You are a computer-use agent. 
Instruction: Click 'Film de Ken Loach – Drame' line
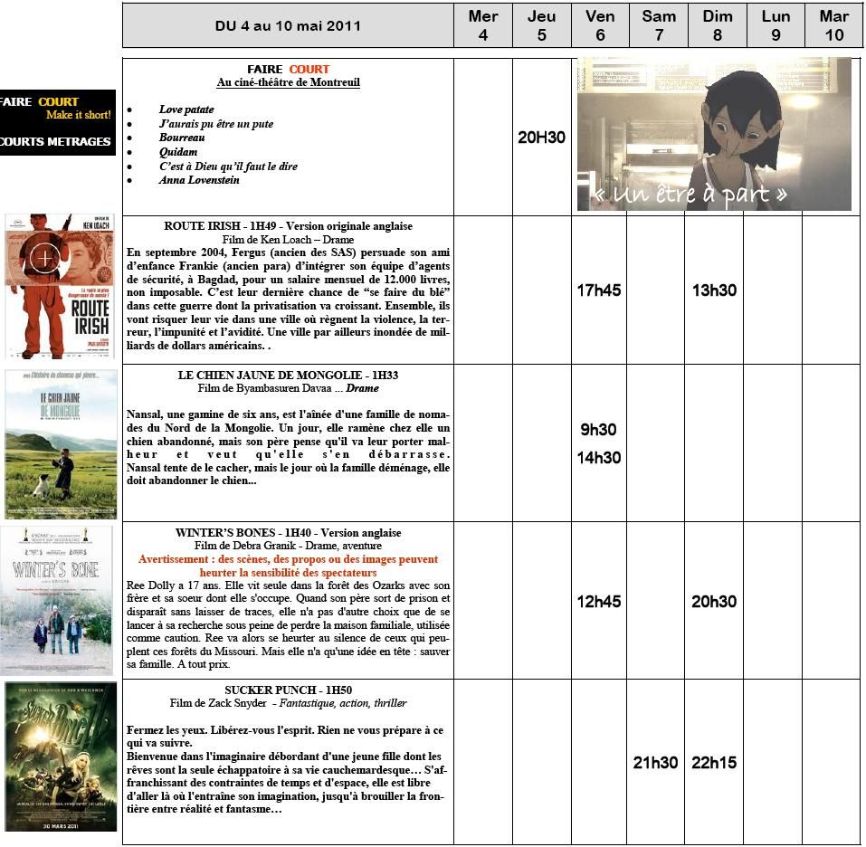point(289,240)
